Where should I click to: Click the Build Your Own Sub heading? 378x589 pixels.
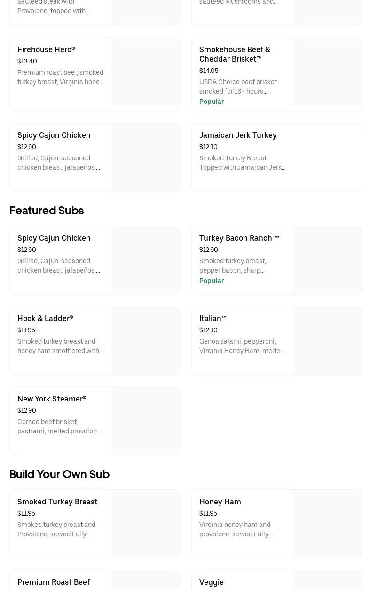59,474
